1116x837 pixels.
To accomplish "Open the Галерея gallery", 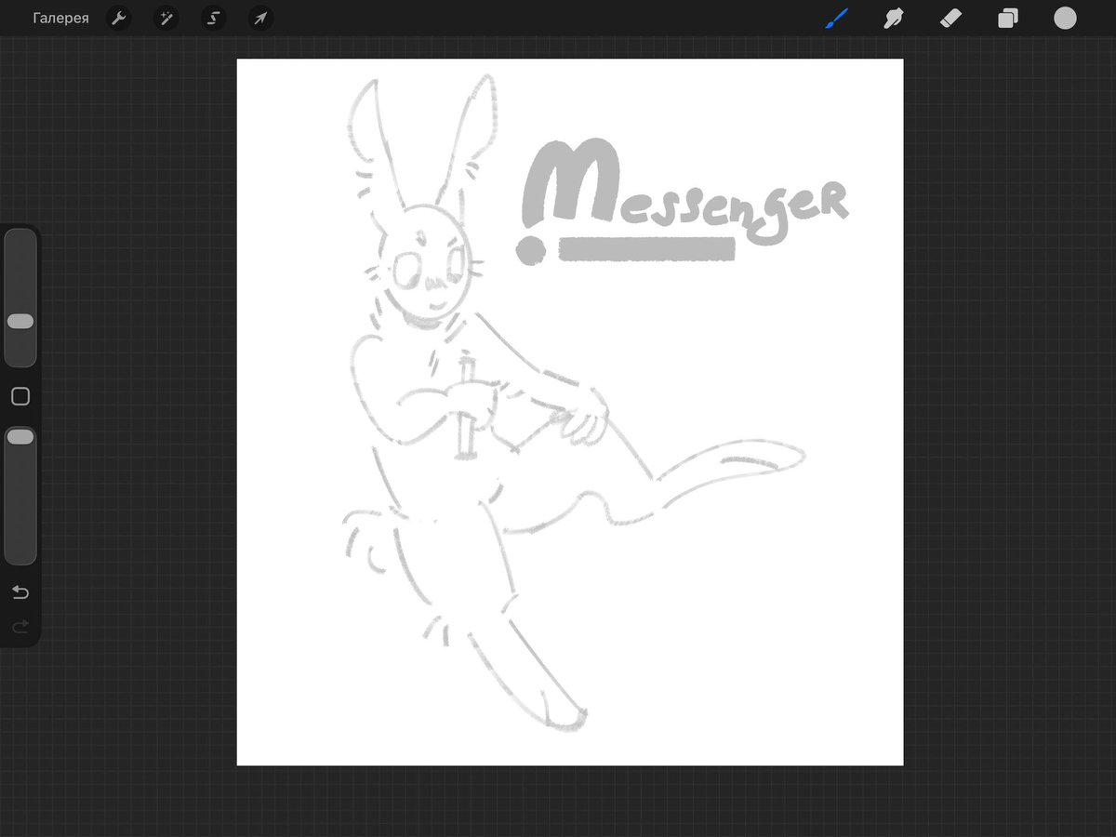I will [x=60, y=19].
